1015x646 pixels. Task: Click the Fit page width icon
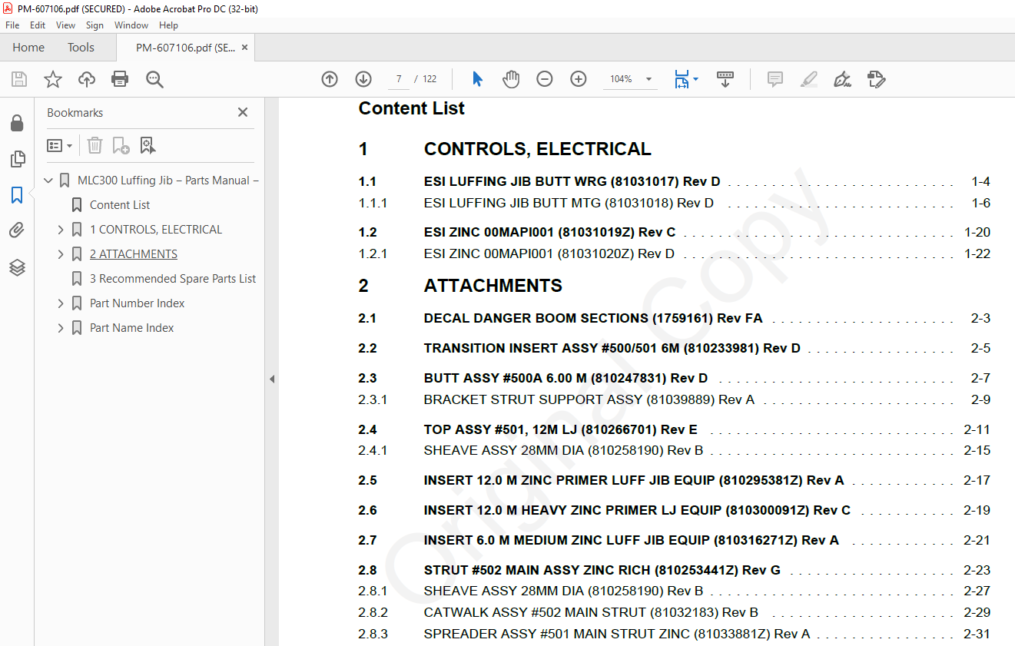click(681, 79)
